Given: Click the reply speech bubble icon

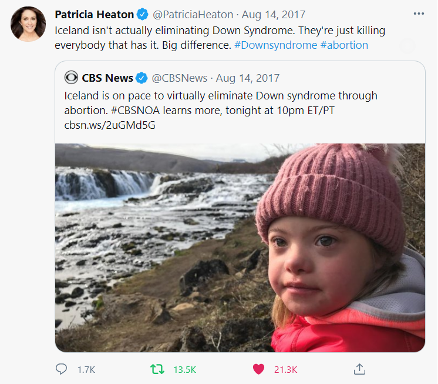Looking at the screenshot, I should [61, 369].
